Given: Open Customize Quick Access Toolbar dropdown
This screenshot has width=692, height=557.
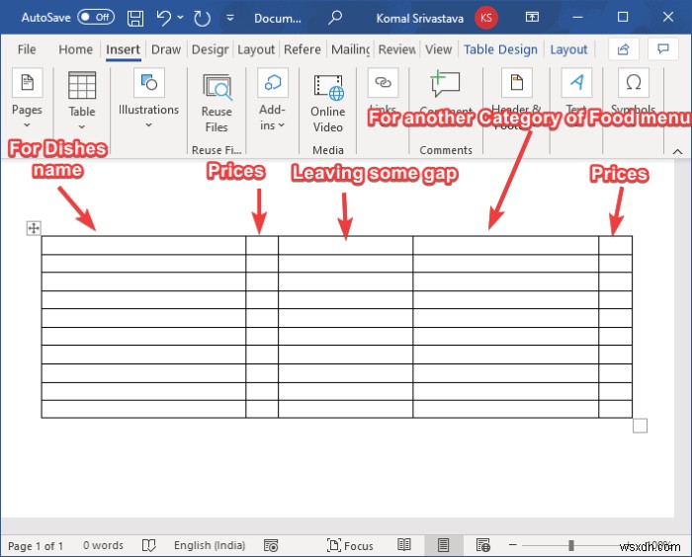Looking at the screenshot, I should tap(230, 18).
